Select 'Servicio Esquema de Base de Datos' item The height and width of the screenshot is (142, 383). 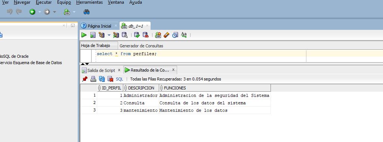coord(30,63)
